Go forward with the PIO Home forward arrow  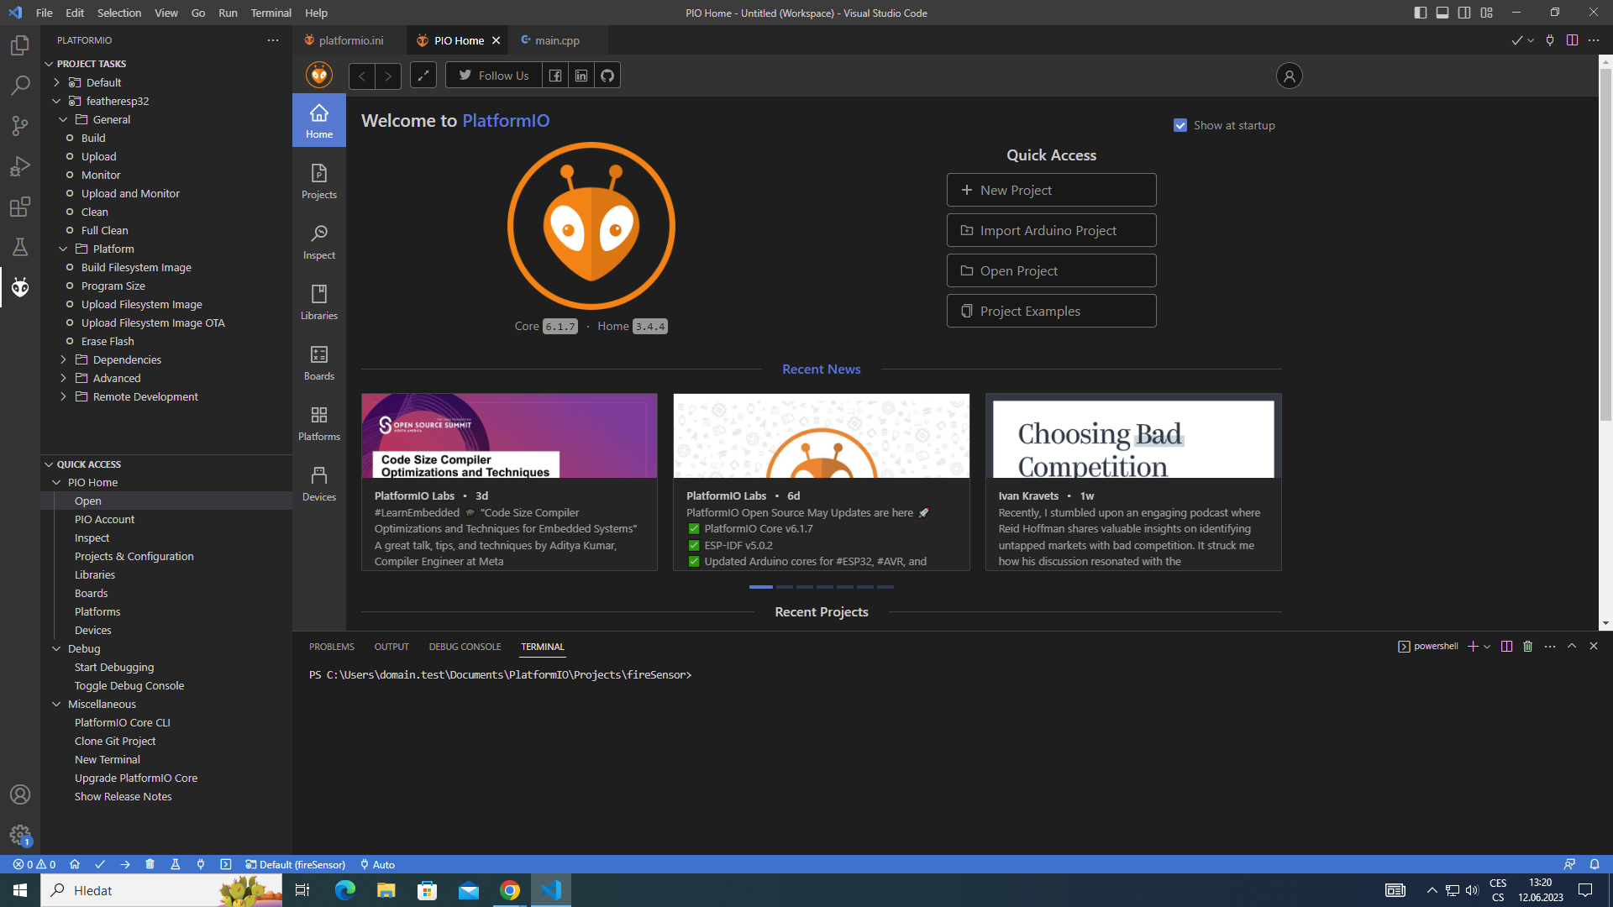click(x=388, y=76)
